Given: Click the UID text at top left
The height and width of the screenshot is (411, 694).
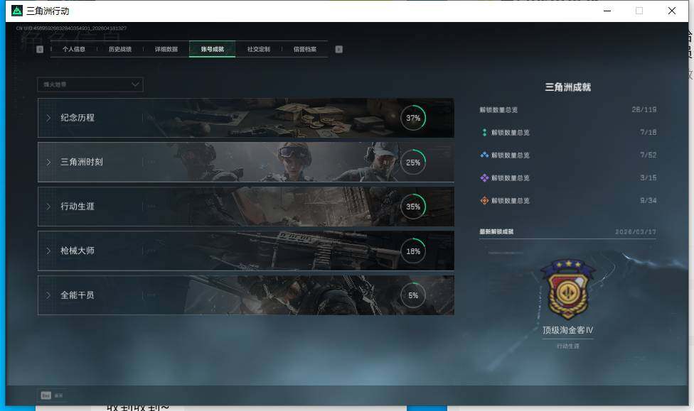Looking at the screenshot, I should 71,28.
